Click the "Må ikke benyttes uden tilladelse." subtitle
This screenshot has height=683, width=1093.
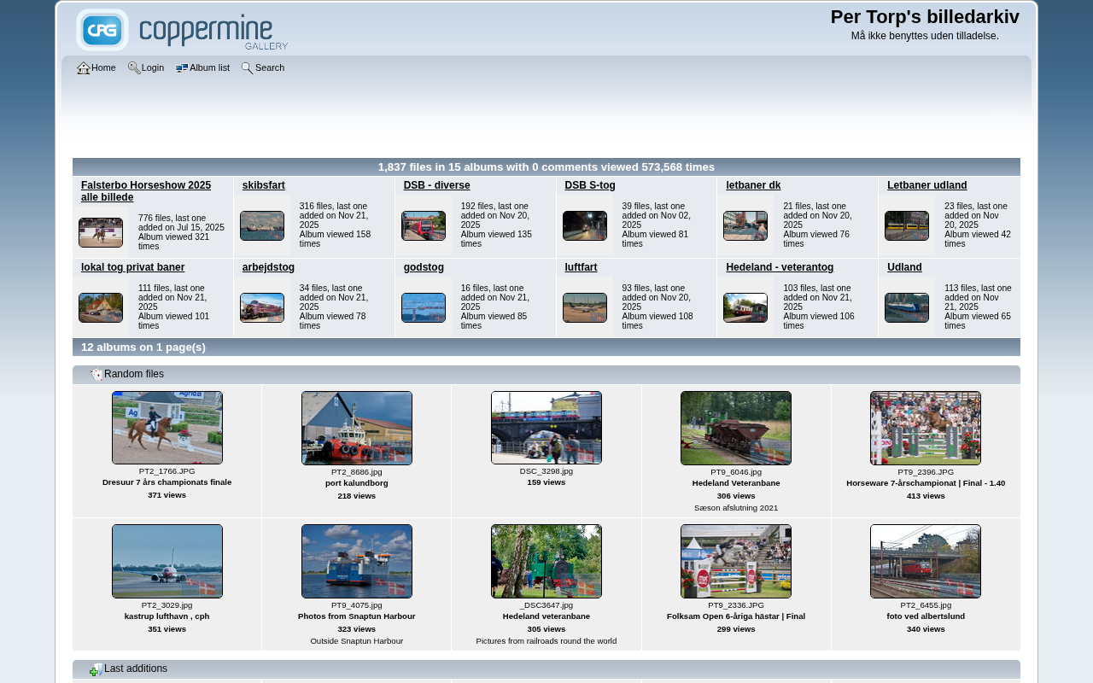pos(925,36)
